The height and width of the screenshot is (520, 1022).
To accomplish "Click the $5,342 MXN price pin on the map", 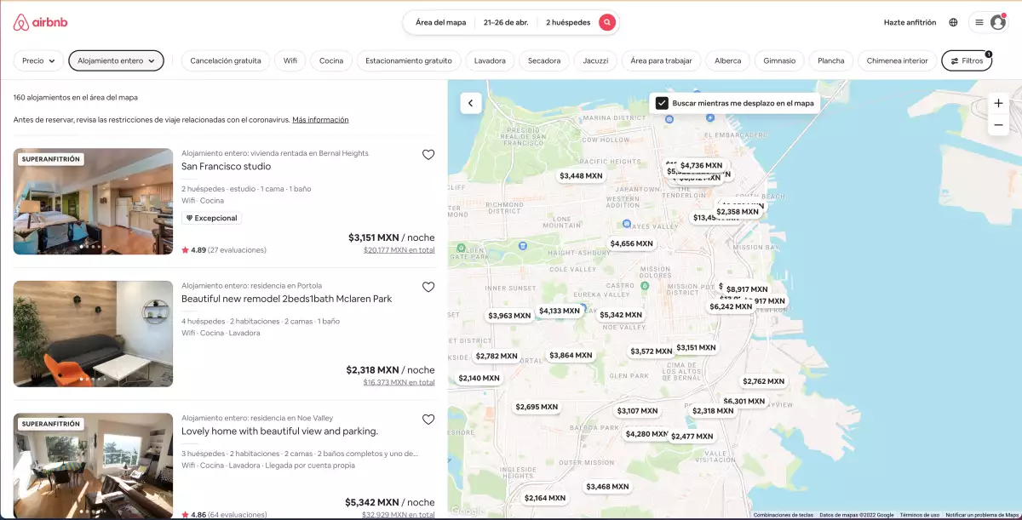I will click(x=622, y=314).
